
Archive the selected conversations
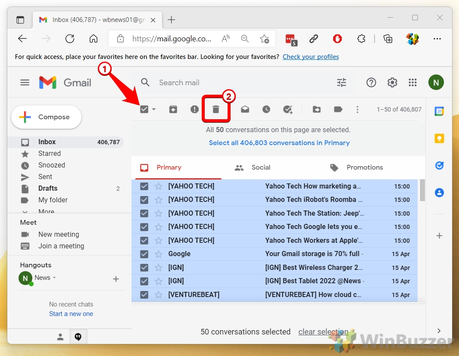point(173,109)
